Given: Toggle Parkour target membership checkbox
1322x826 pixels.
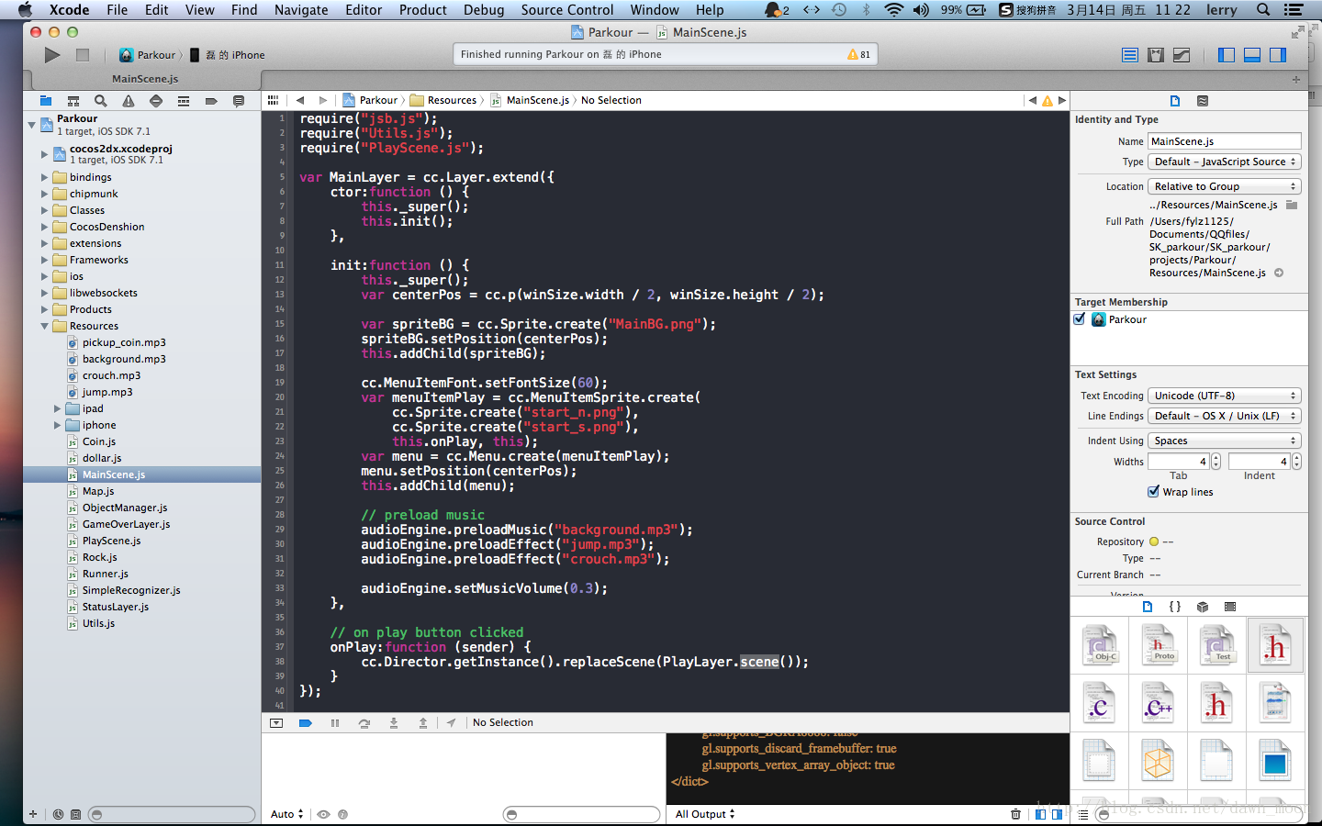Looking at the screenshot, I should 1080,319.
